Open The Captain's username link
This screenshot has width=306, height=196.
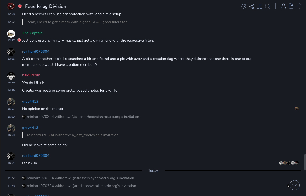[x=32, y=33]
